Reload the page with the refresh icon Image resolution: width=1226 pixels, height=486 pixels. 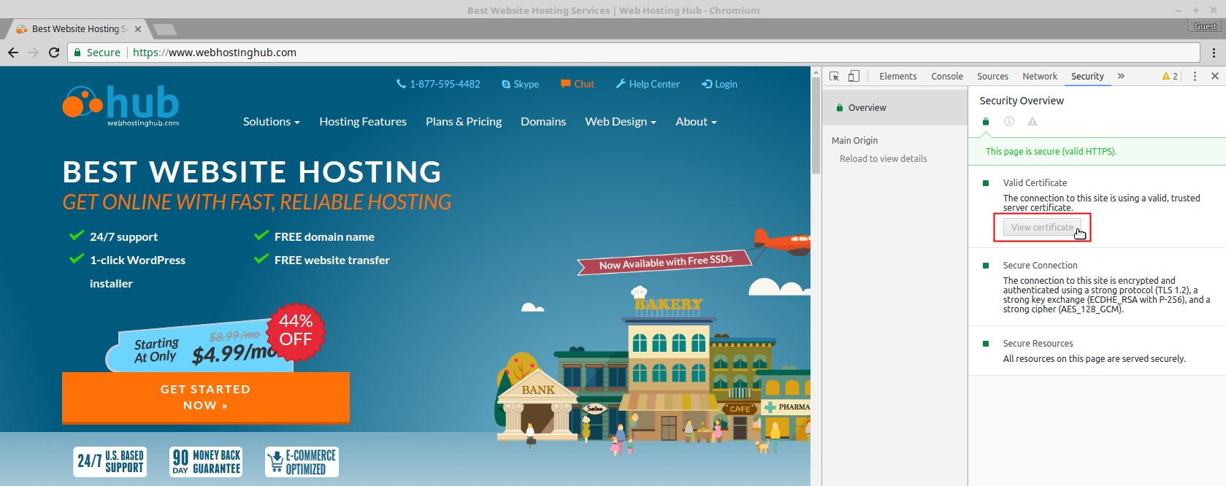click(54, 53)
